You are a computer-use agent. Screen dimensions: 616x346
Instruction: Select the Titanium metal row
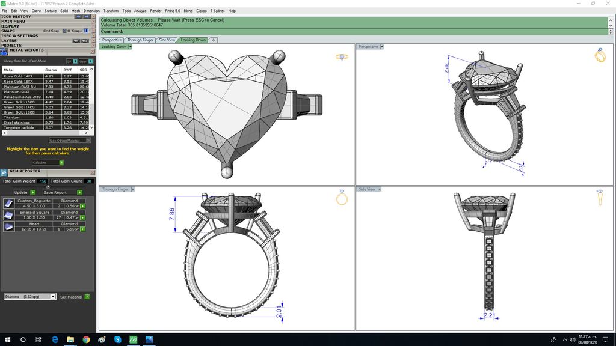[x=46, y=117]
